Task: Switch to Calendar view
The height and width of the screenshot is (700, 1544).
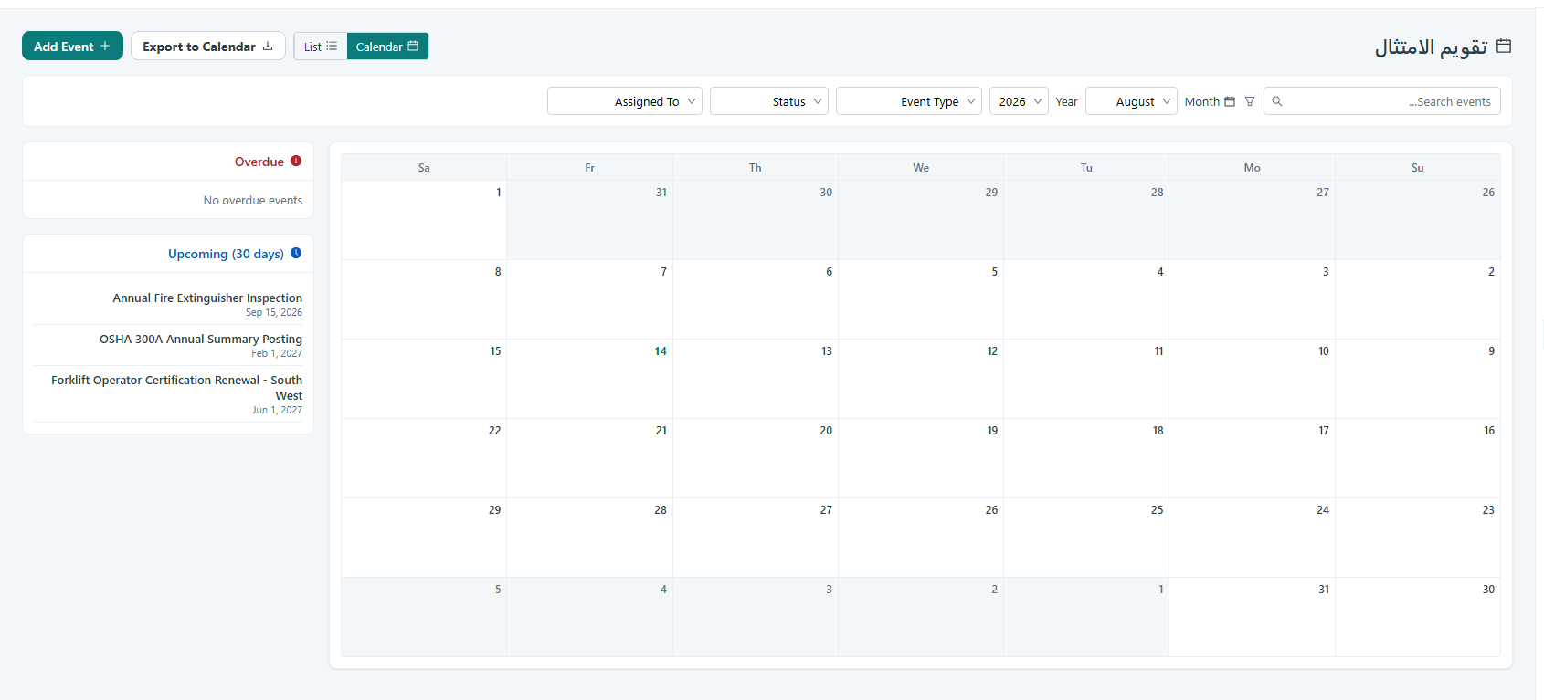Action: [387, 47]
